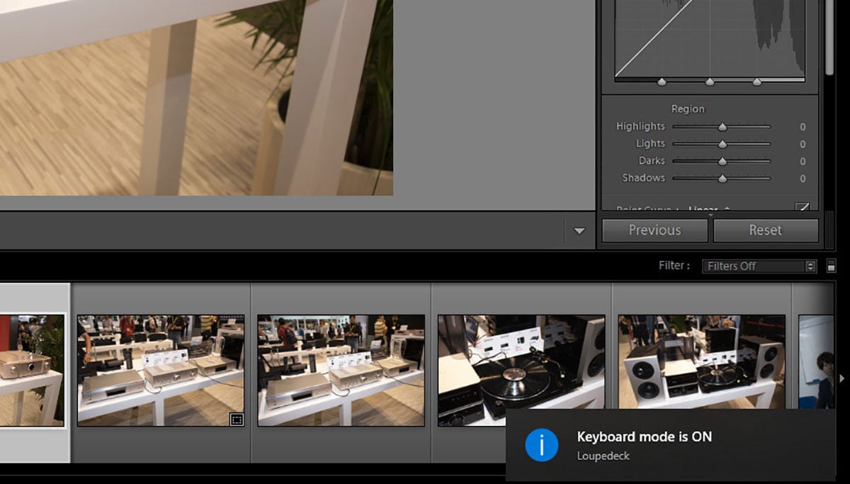Click the Reset button
Screen dimensions: 850x484
click(766, 230)
